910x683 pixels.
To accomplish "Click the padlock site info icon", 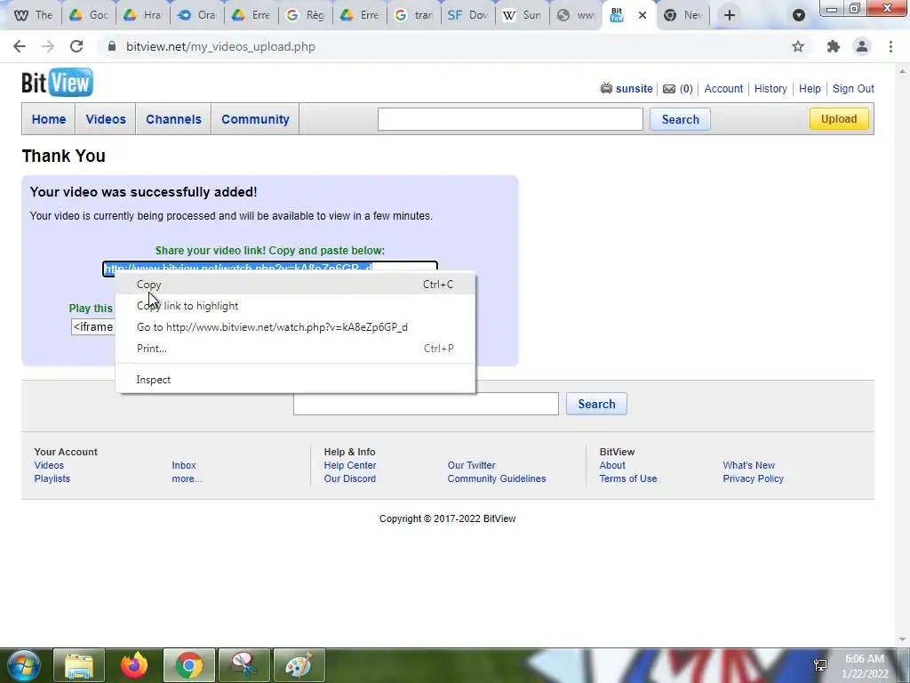I will 112,46.
